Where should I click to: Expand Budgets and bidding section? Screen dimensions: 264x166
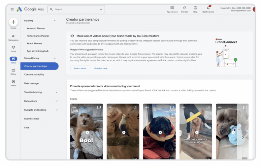point(56,110)
